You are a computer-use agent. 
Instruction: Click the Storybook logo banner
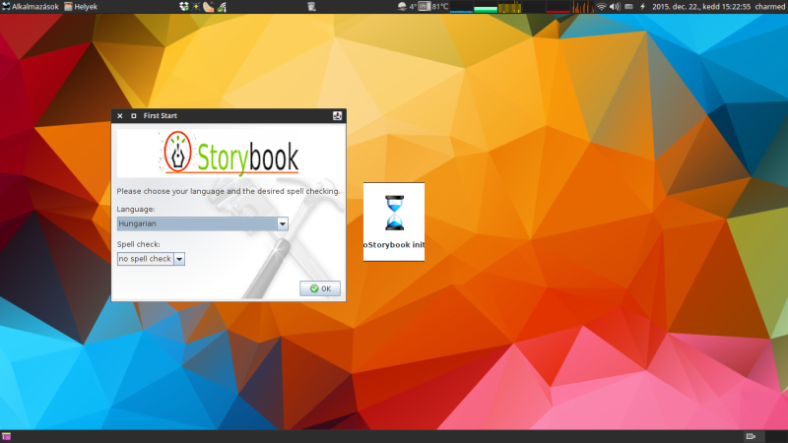tap(229, 154)
